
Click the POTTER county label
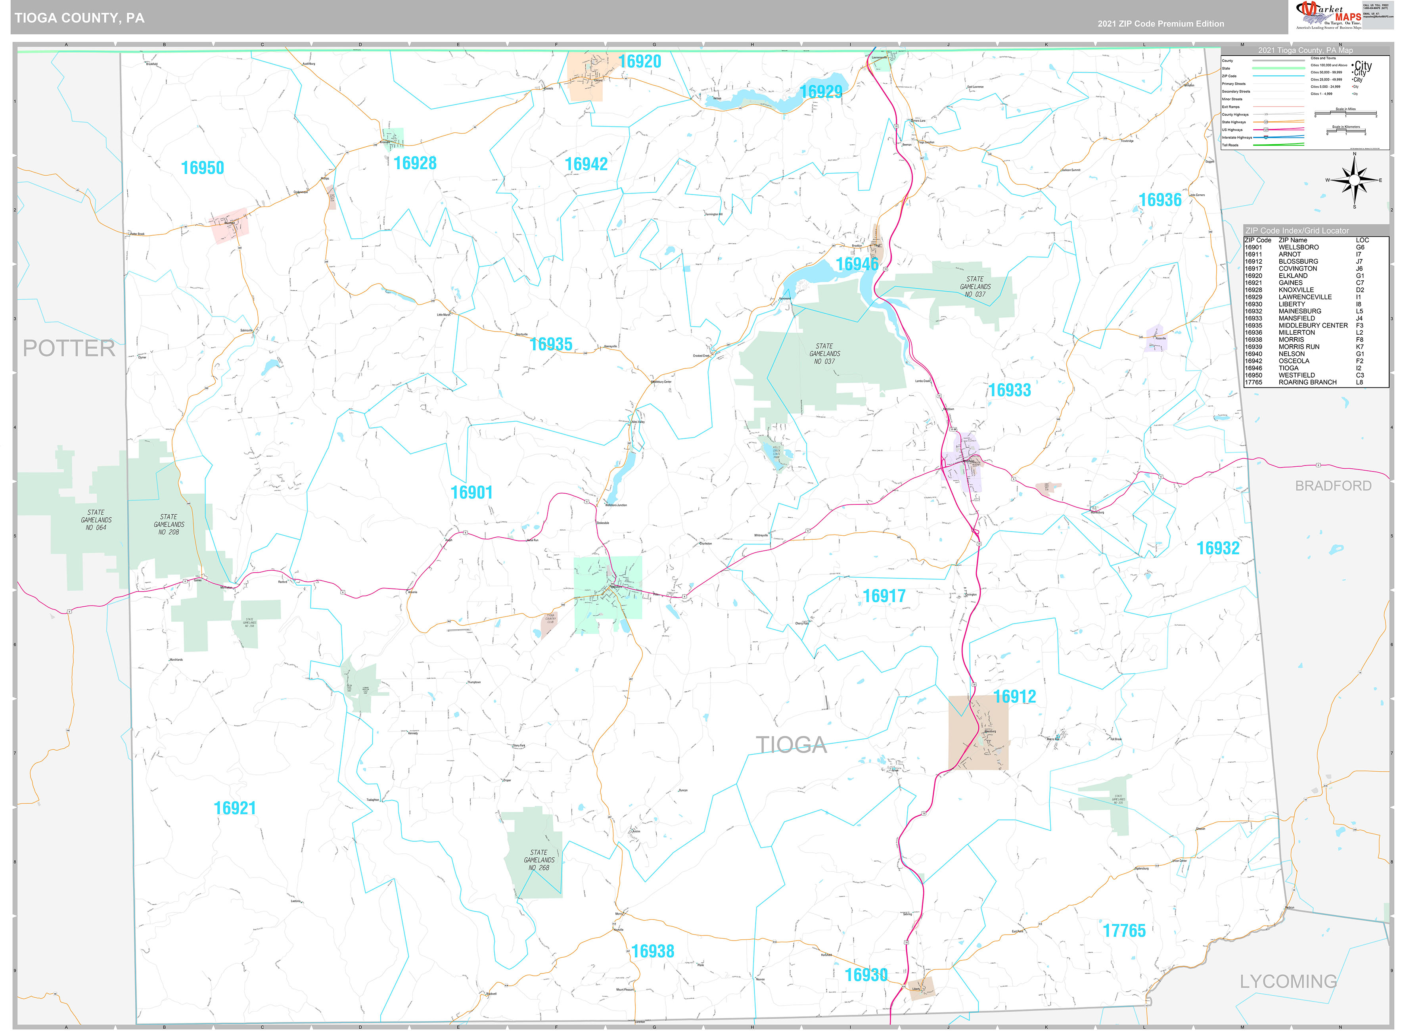pyautogui.click(x=69, y=348)
